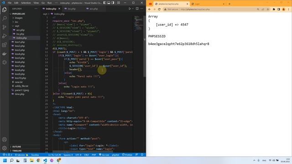Close the index.php editor tab

[59, 9]
